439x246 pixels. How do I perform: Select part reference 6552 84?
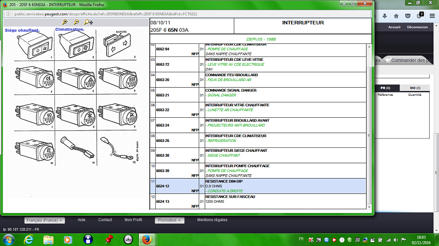click(162, 49)
